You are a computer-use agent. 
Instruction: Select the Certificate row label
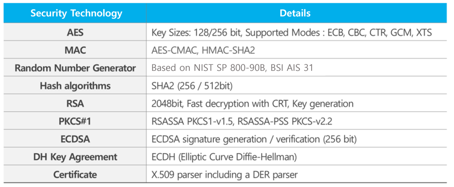(75, 174)
